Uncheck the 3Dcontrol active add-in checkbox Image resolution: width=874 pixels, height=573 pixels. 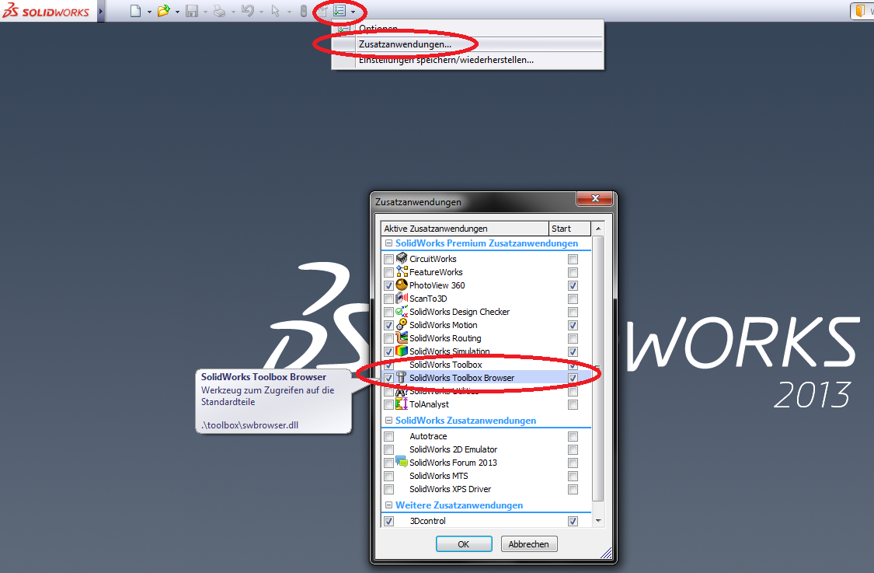click(389, 521)
